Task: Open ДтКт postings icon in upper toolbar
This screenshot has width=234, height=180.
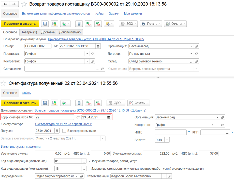Action: 98,24
